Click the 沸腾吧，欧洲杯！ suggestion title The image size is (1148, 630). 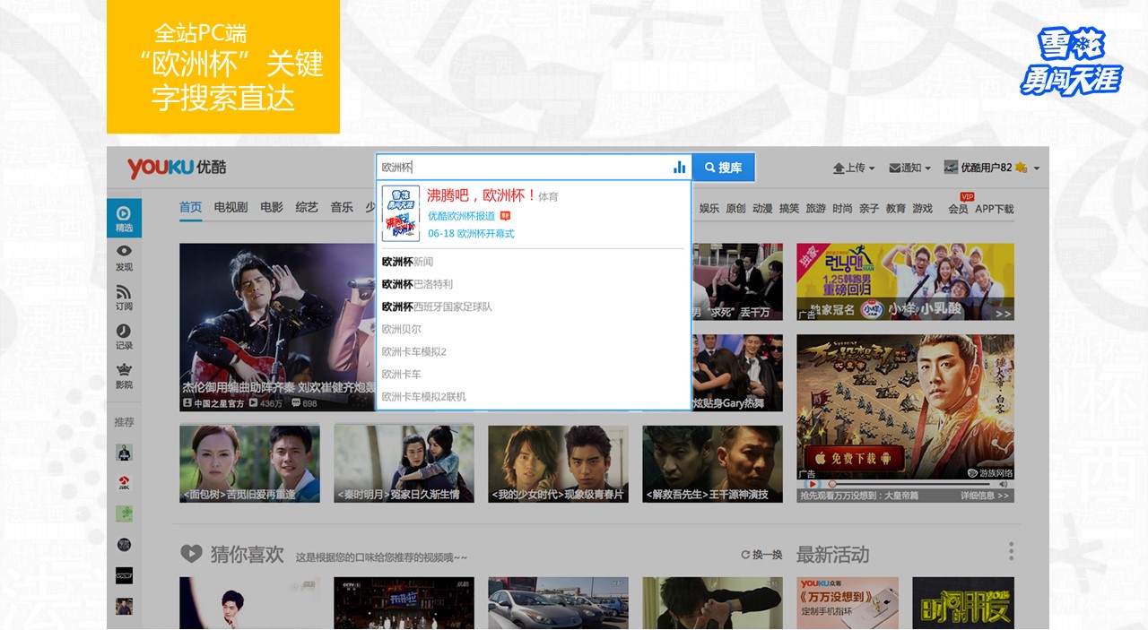pyautogui.click(x=481, y=195)
